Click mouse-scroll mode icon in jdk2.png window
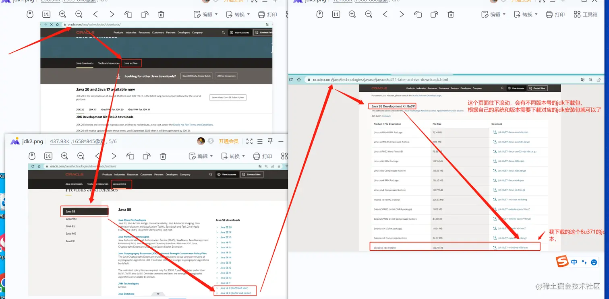 (31, 156)
